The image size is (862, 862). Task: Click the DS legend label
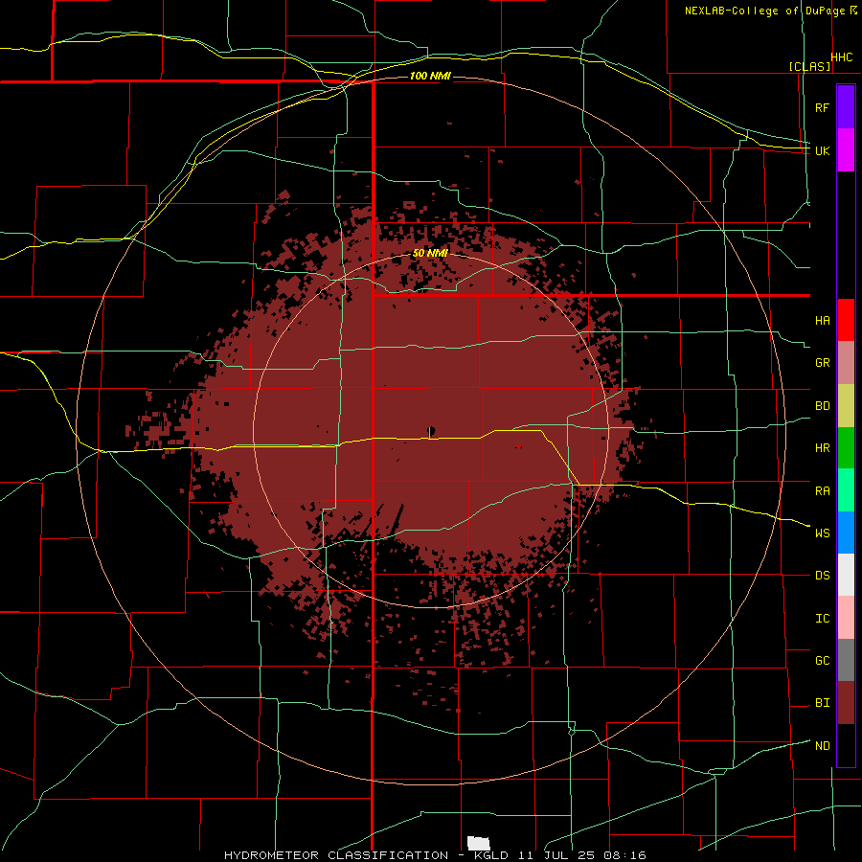tap(822, 576)
